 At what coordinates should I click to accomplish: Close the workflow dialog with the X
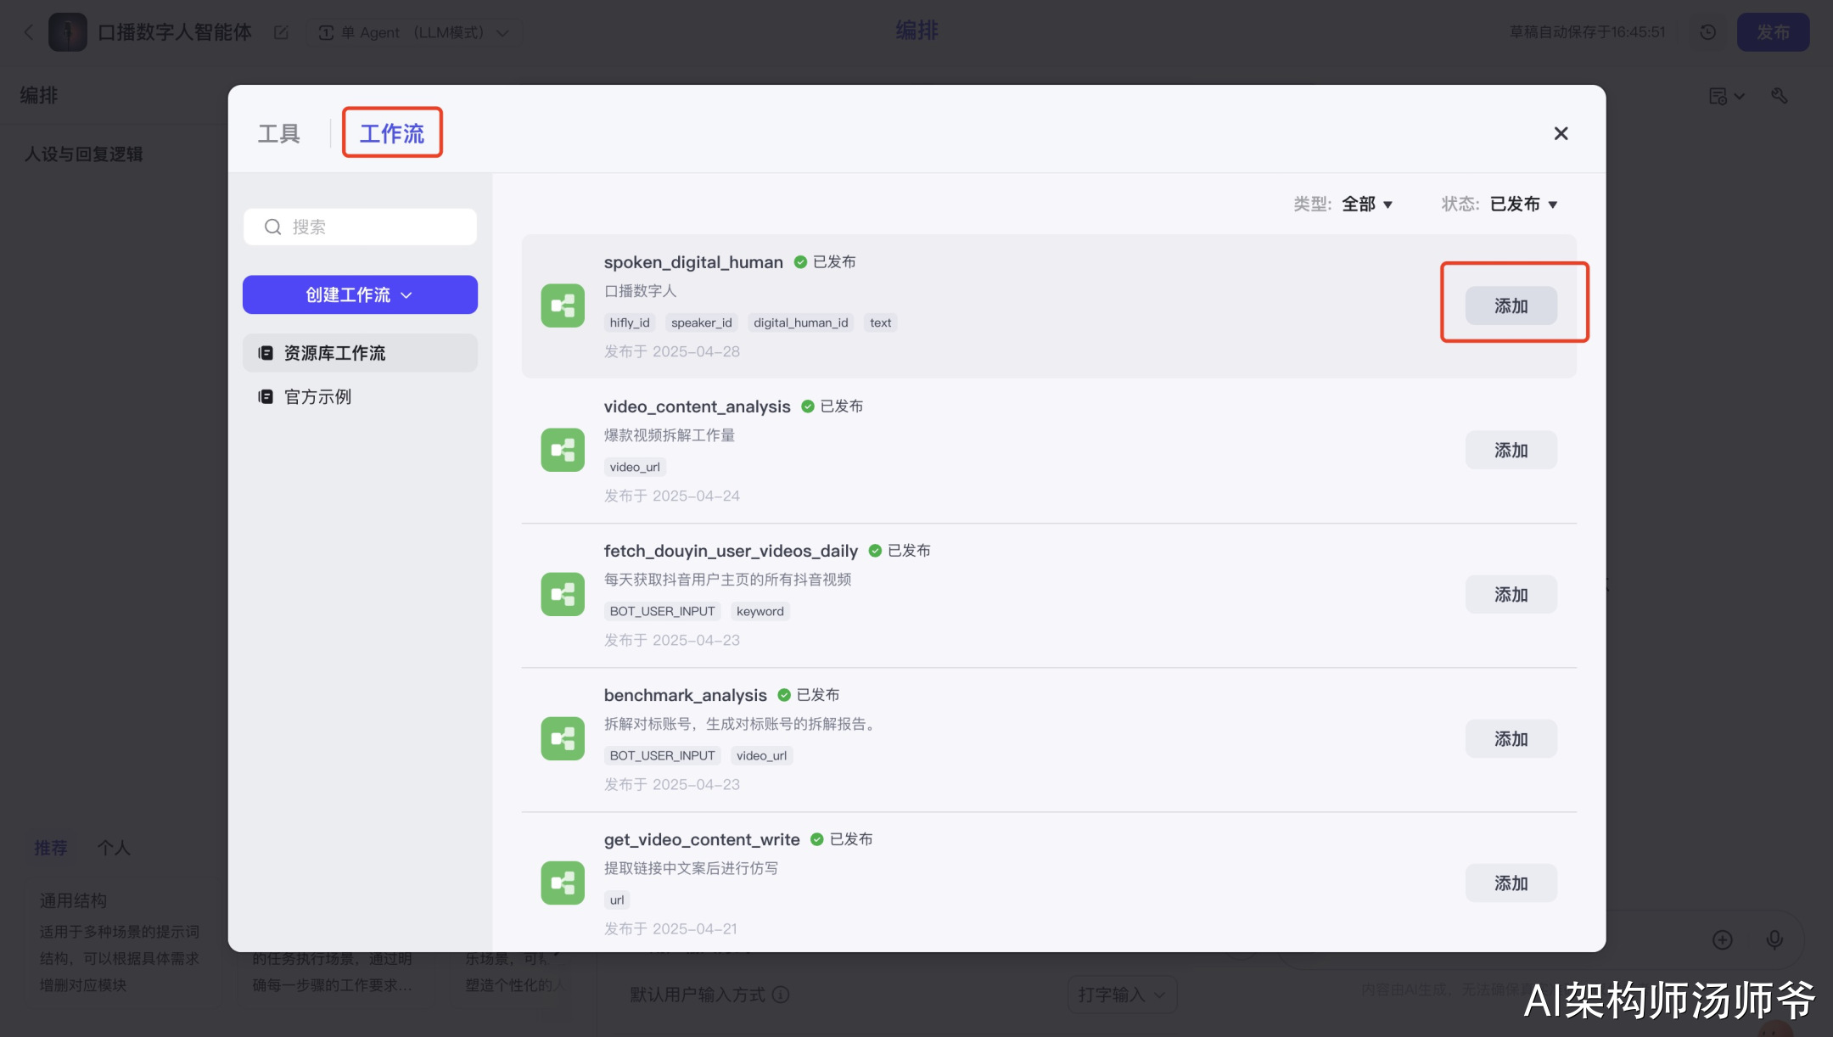pyautogui.click(x=1561, y=133)
